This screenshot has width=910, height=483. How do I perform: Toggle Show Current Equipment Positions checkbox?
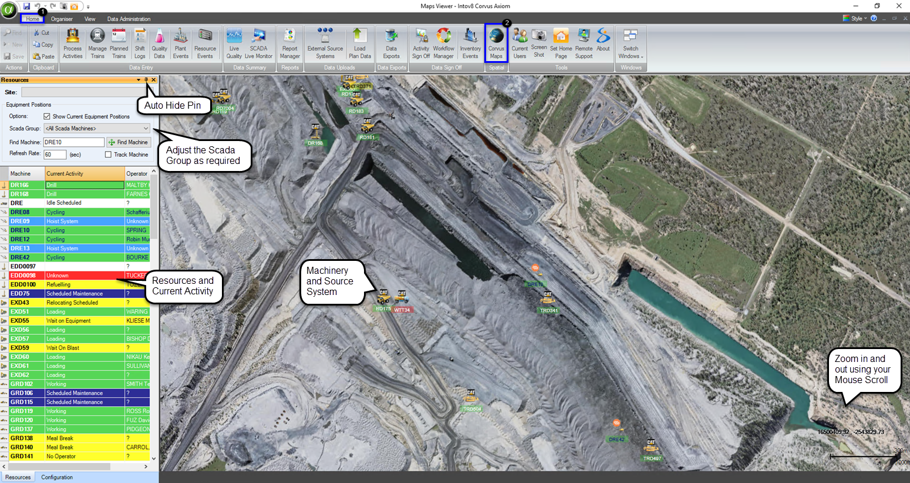(x=47, y=116)
